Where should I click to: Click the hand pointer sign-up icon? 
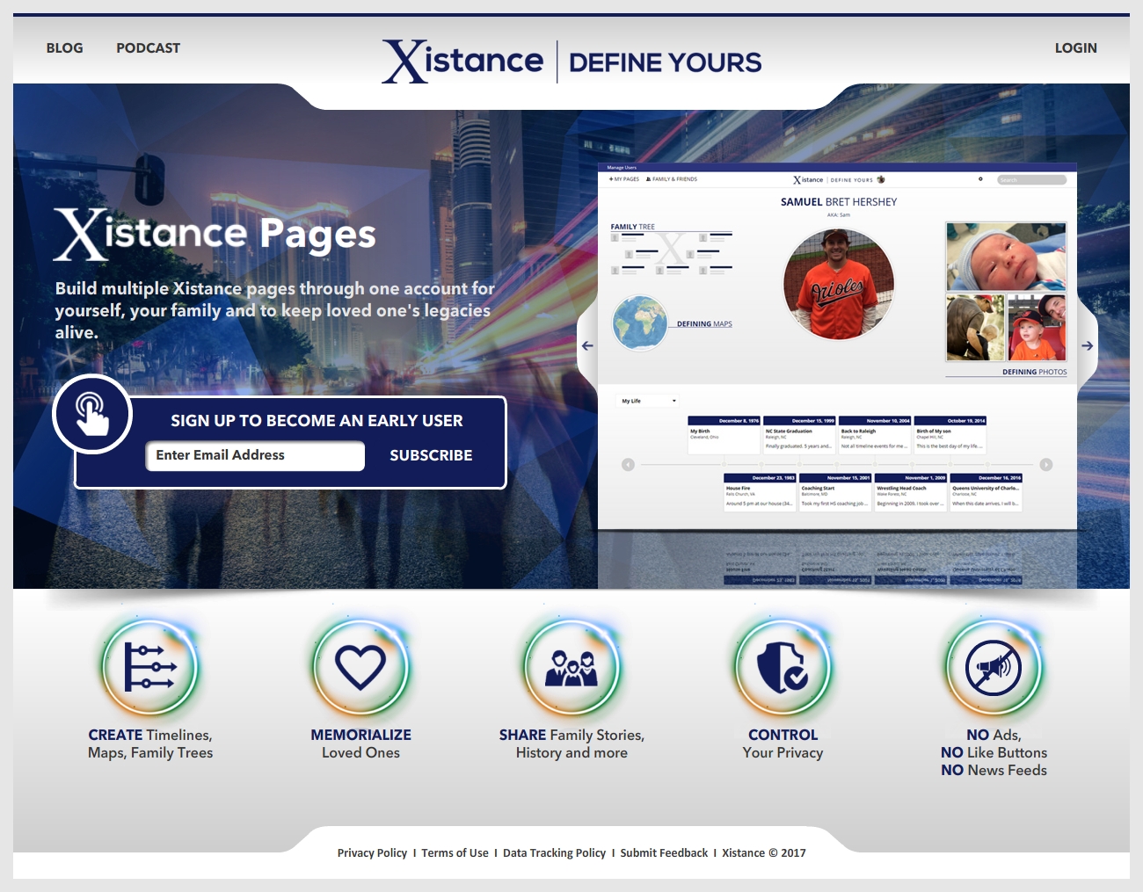tap(92, 414)
